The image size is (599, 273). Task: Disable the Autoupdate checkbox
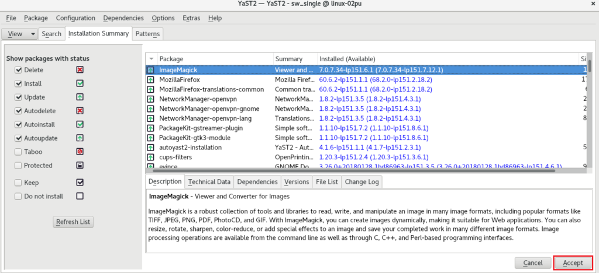pos(18,138)
